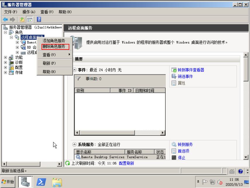Open the 文件(F) menu
The height and width of the screenshot is (188, 250).
pos(11,12)
